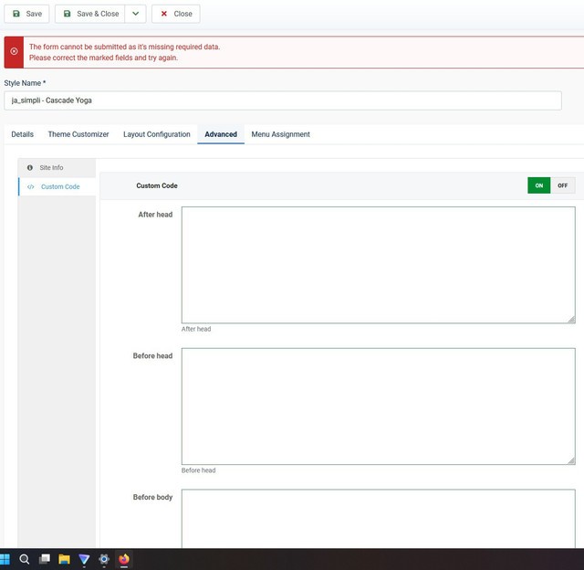Click inside the Before head textarea
This screenshot has width=584, height=570.
coord(378,406)
